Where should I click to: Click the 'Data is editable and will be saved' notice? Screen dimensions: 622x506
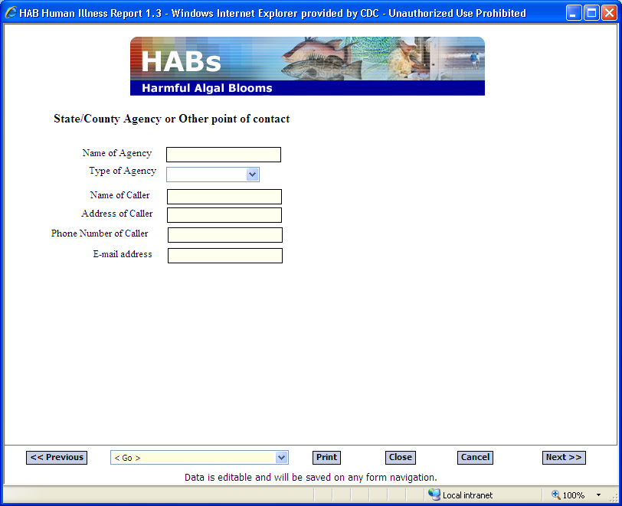[x=310, y=478]
